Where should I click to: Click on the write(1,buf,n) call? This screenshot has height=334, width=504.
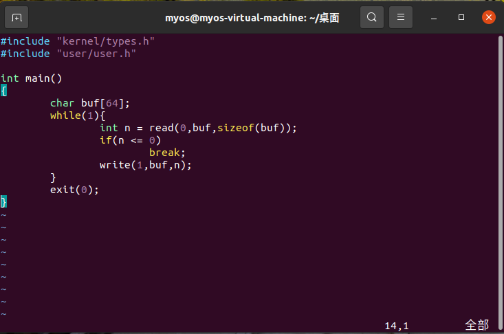click(x=145, y=165)
